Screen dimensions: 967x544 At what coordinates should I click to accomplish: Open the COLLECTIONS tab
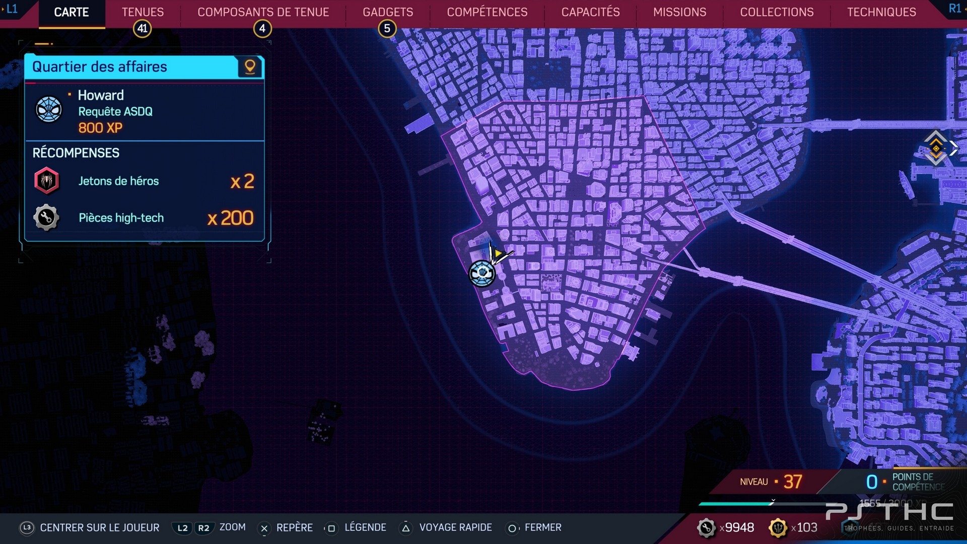(x=777, y=12)
